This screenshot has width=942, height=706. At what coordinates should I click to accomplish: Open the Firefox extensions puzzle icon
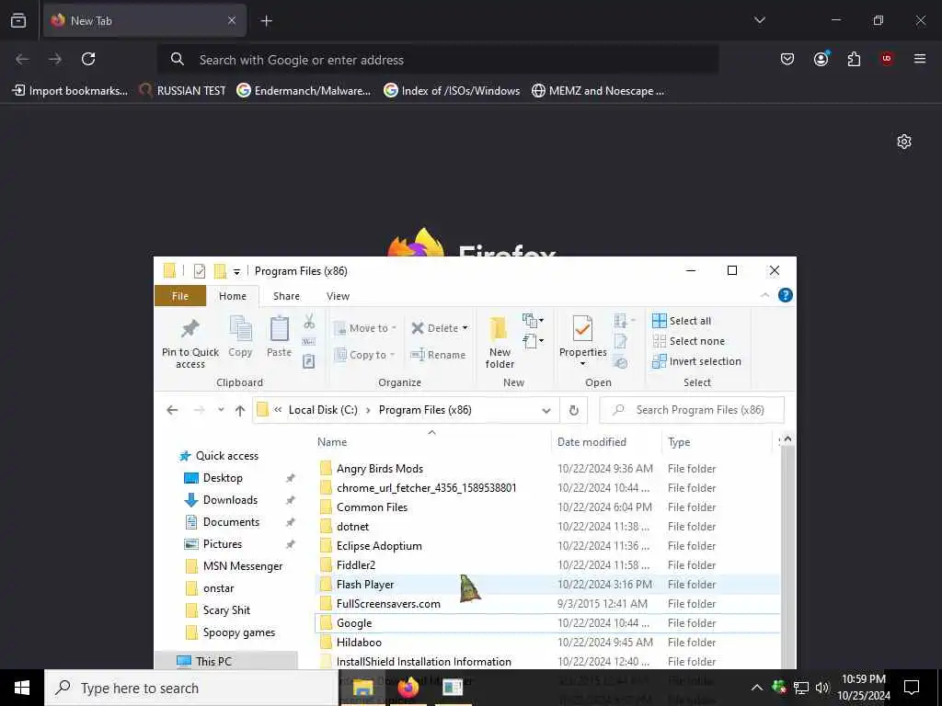coord(854,59)
